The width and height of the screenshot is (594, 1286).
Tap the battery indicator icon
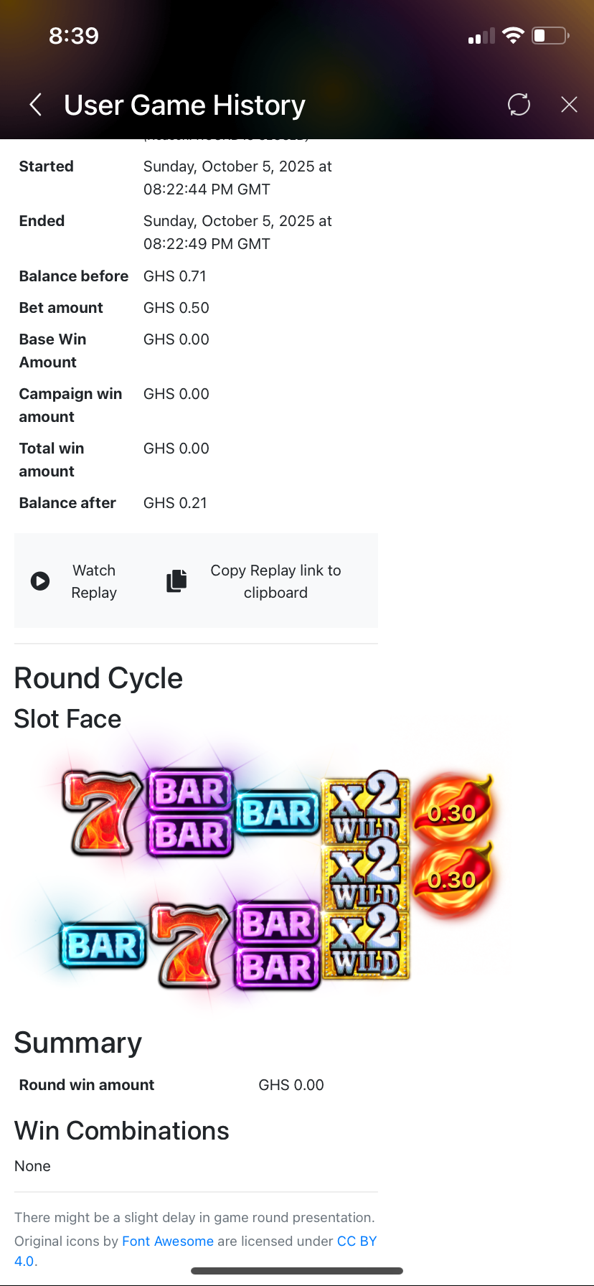tap(550, 36)
